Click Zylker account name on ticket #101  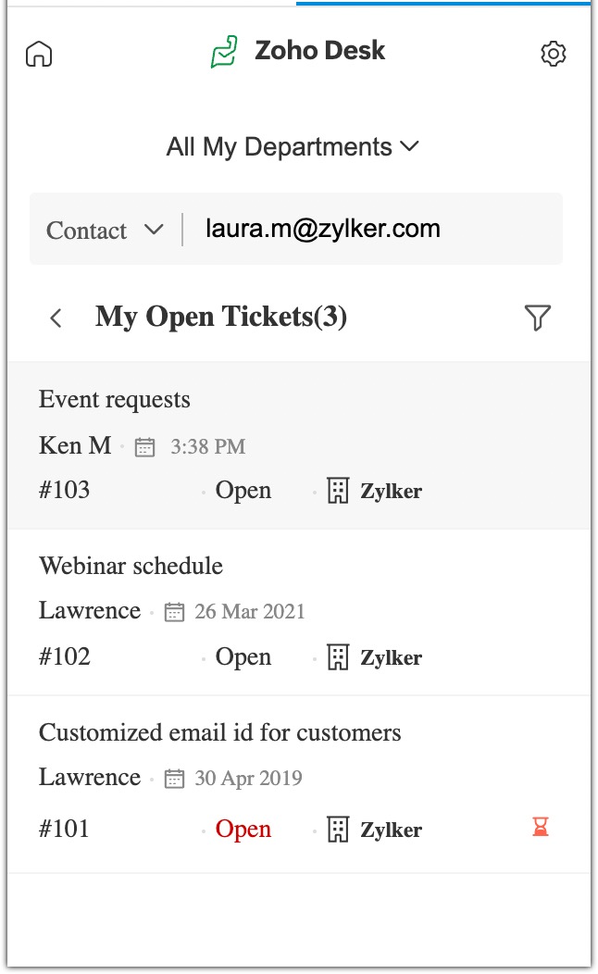[391, 830]
